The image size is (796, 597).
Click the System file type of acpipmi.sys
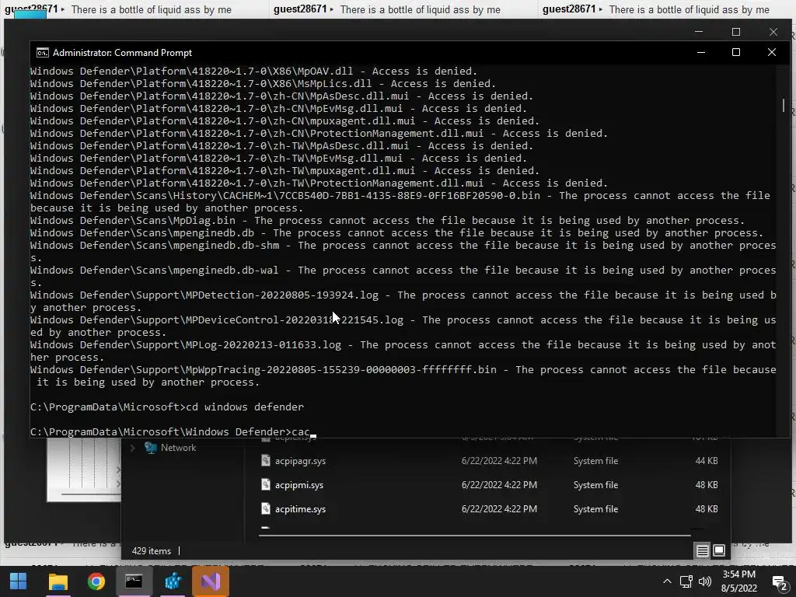click(595, 485)
